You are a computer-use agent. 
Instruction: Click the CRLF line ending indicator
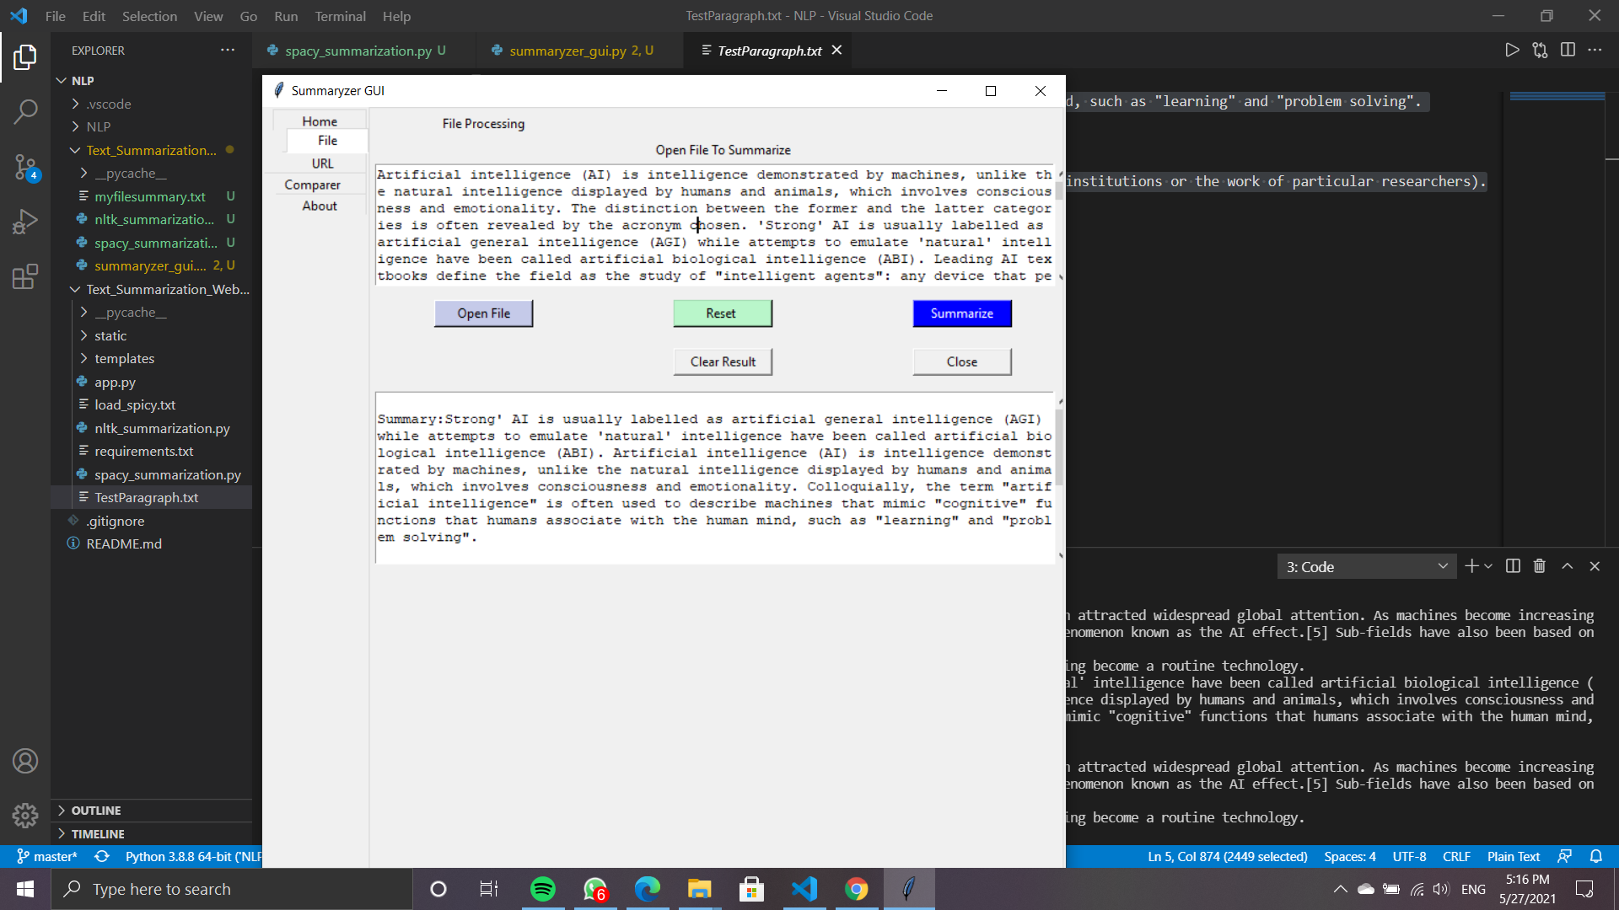coord(1456,856)
